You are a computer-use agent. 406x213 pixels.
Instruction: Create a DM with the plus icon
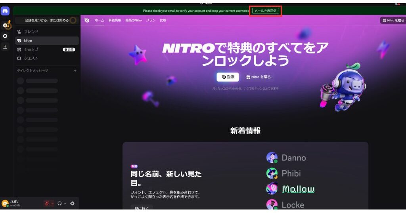point(75,71)
